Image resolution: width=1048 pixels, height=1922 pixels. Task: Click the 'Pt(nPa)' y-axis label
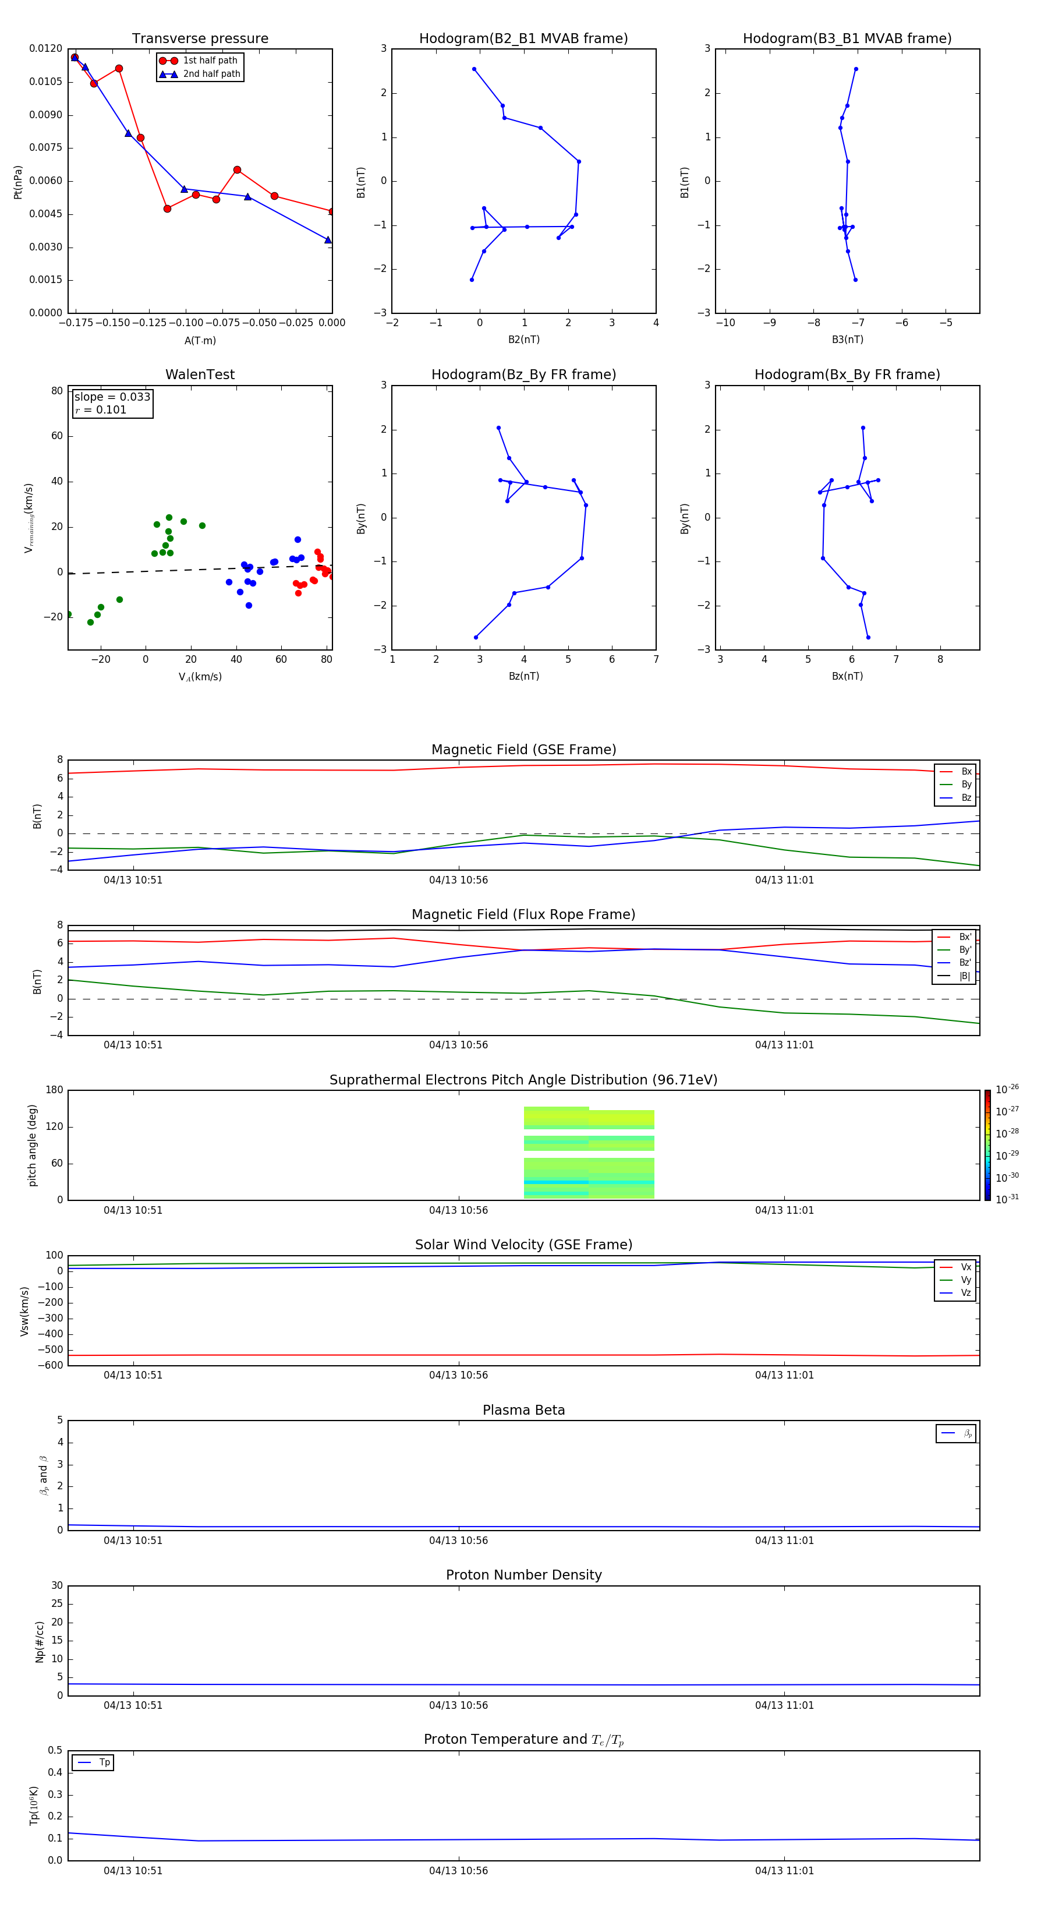(x=18, y=181)
